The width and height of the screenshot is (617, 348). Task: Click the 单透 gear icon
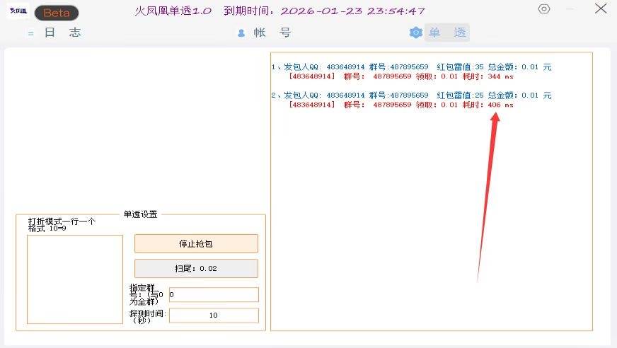416,33
